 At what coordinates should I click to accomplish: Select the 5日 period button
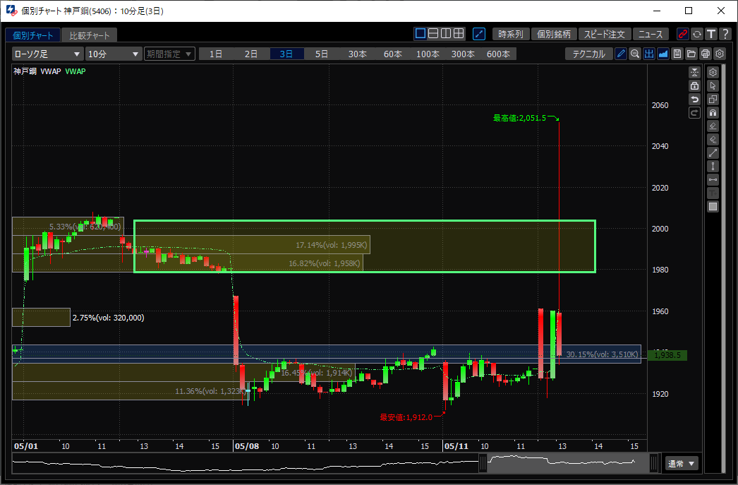coord(322,54)
